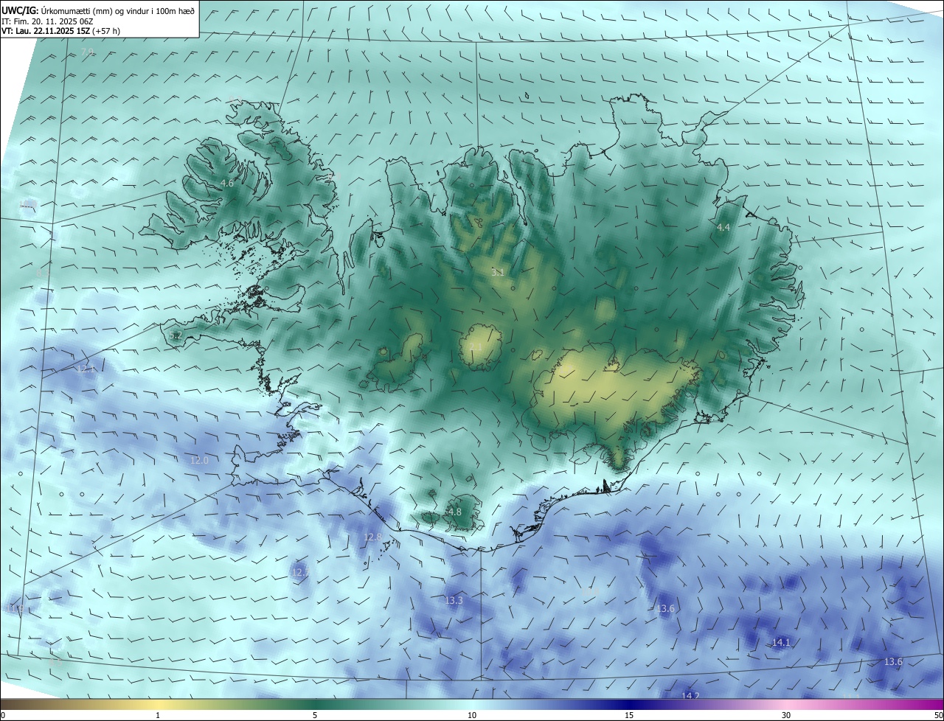This screenshot has width=944, height=721.
Task: Click the 4.8 value on Mýrdalsjökull
Action: [454, 512]
